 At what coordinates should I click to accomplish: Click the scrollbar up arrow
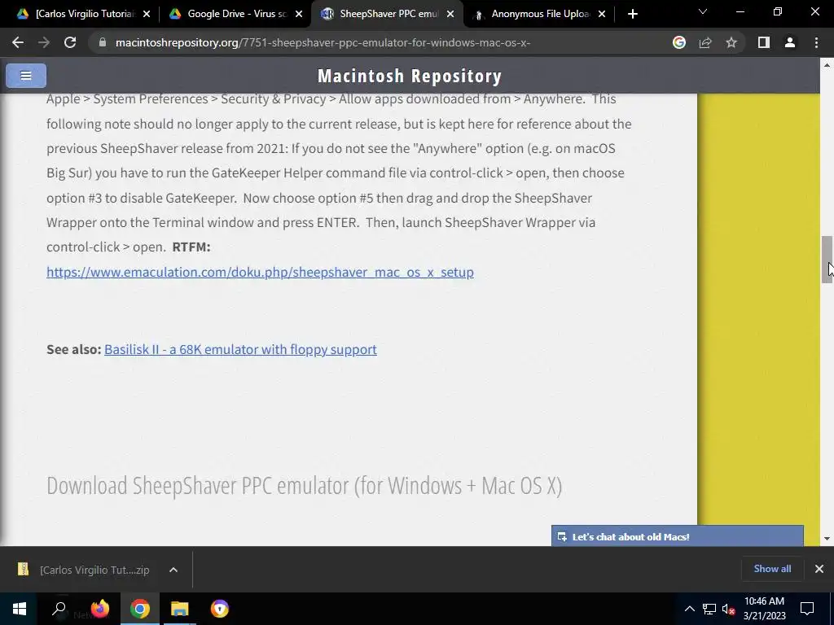[x=827, y=65]
